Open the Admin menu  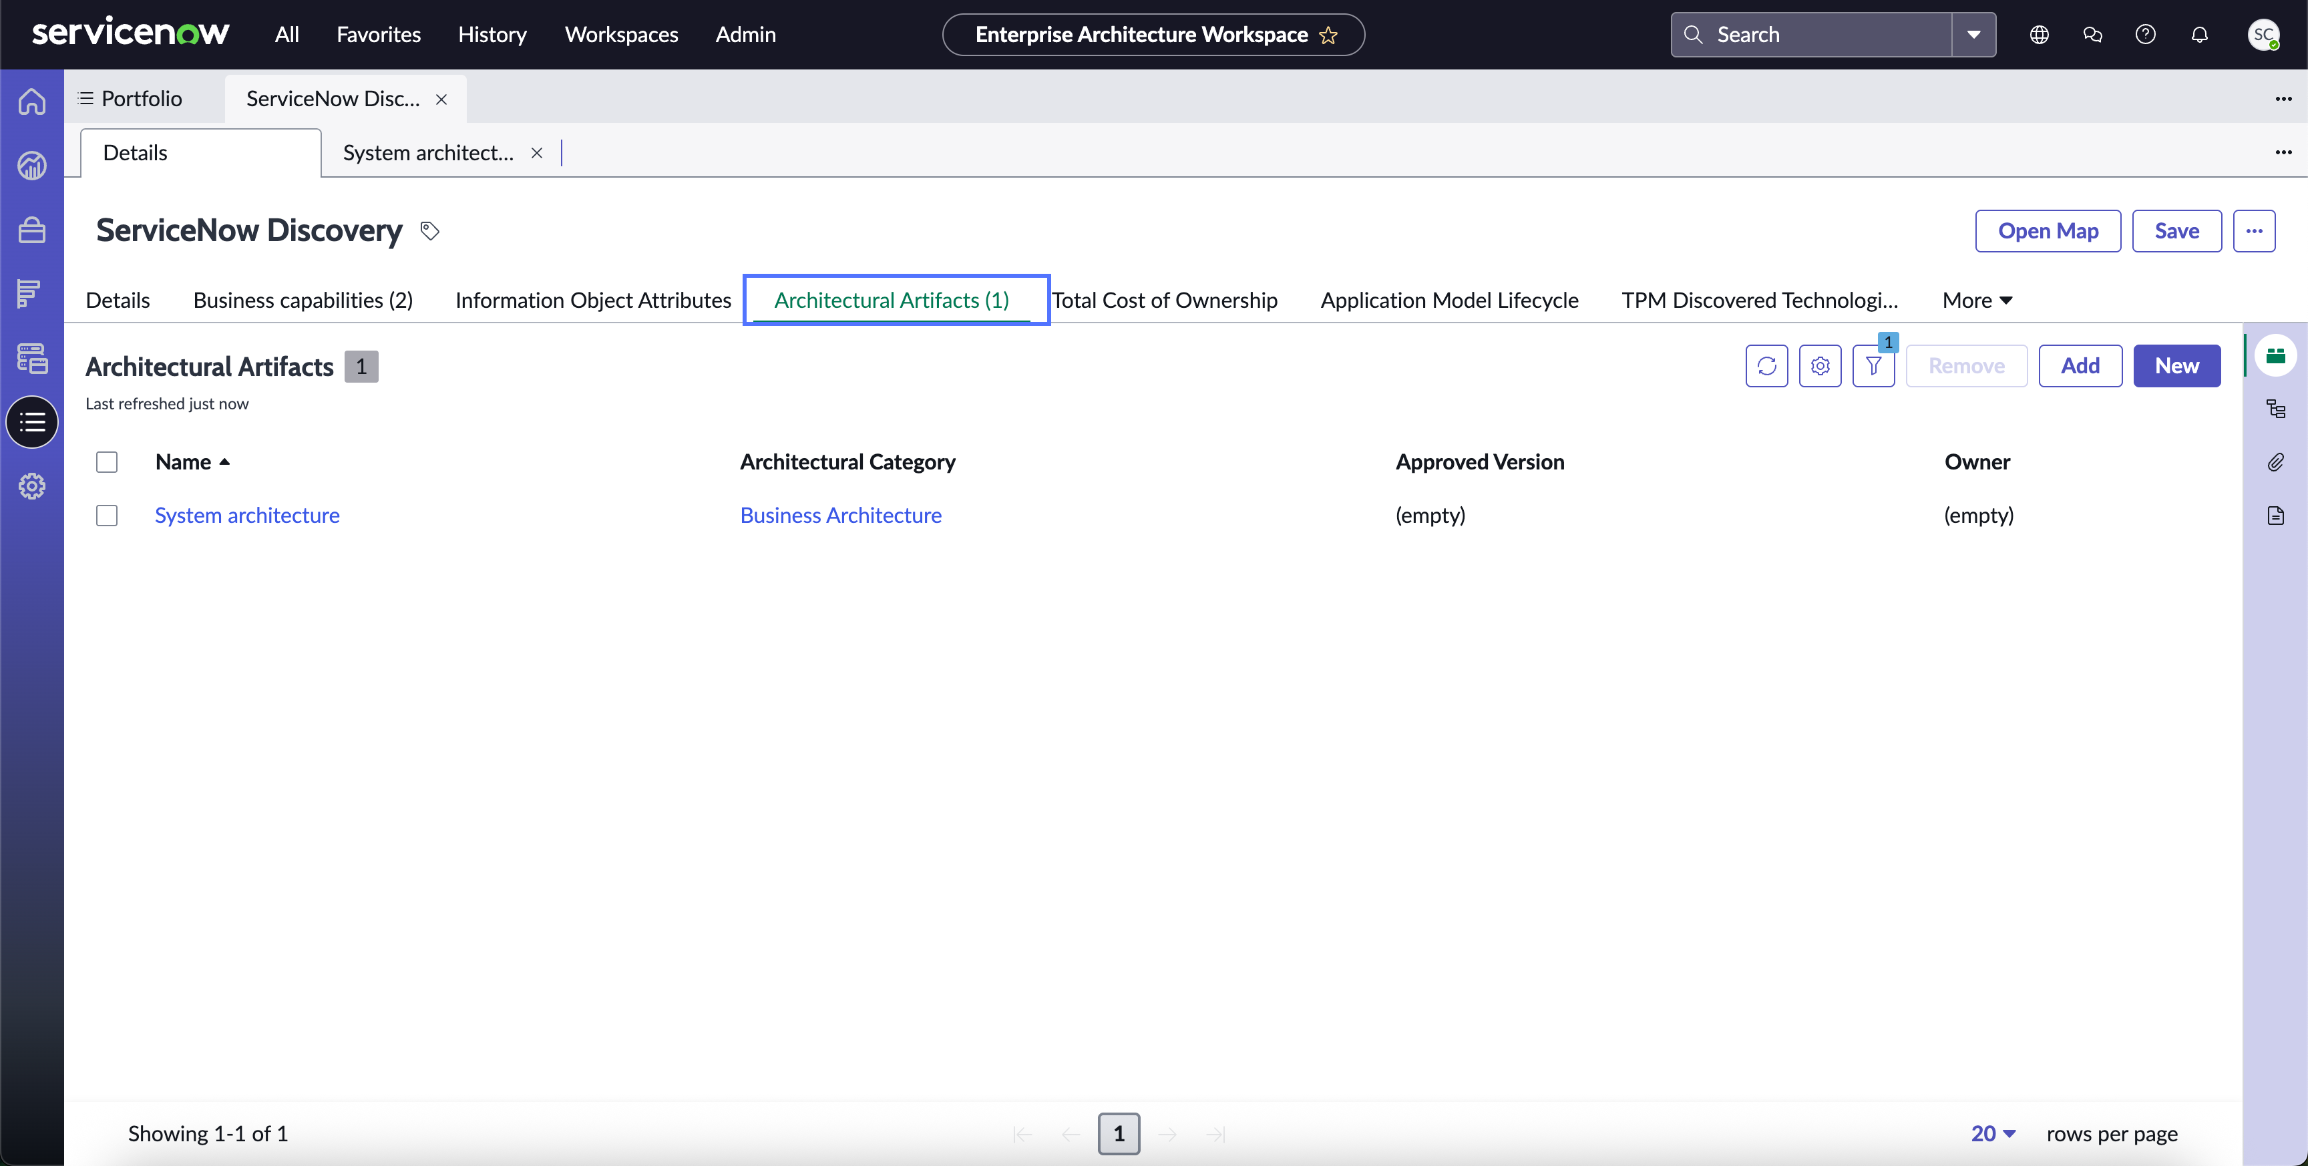click(x=745, y=35)
